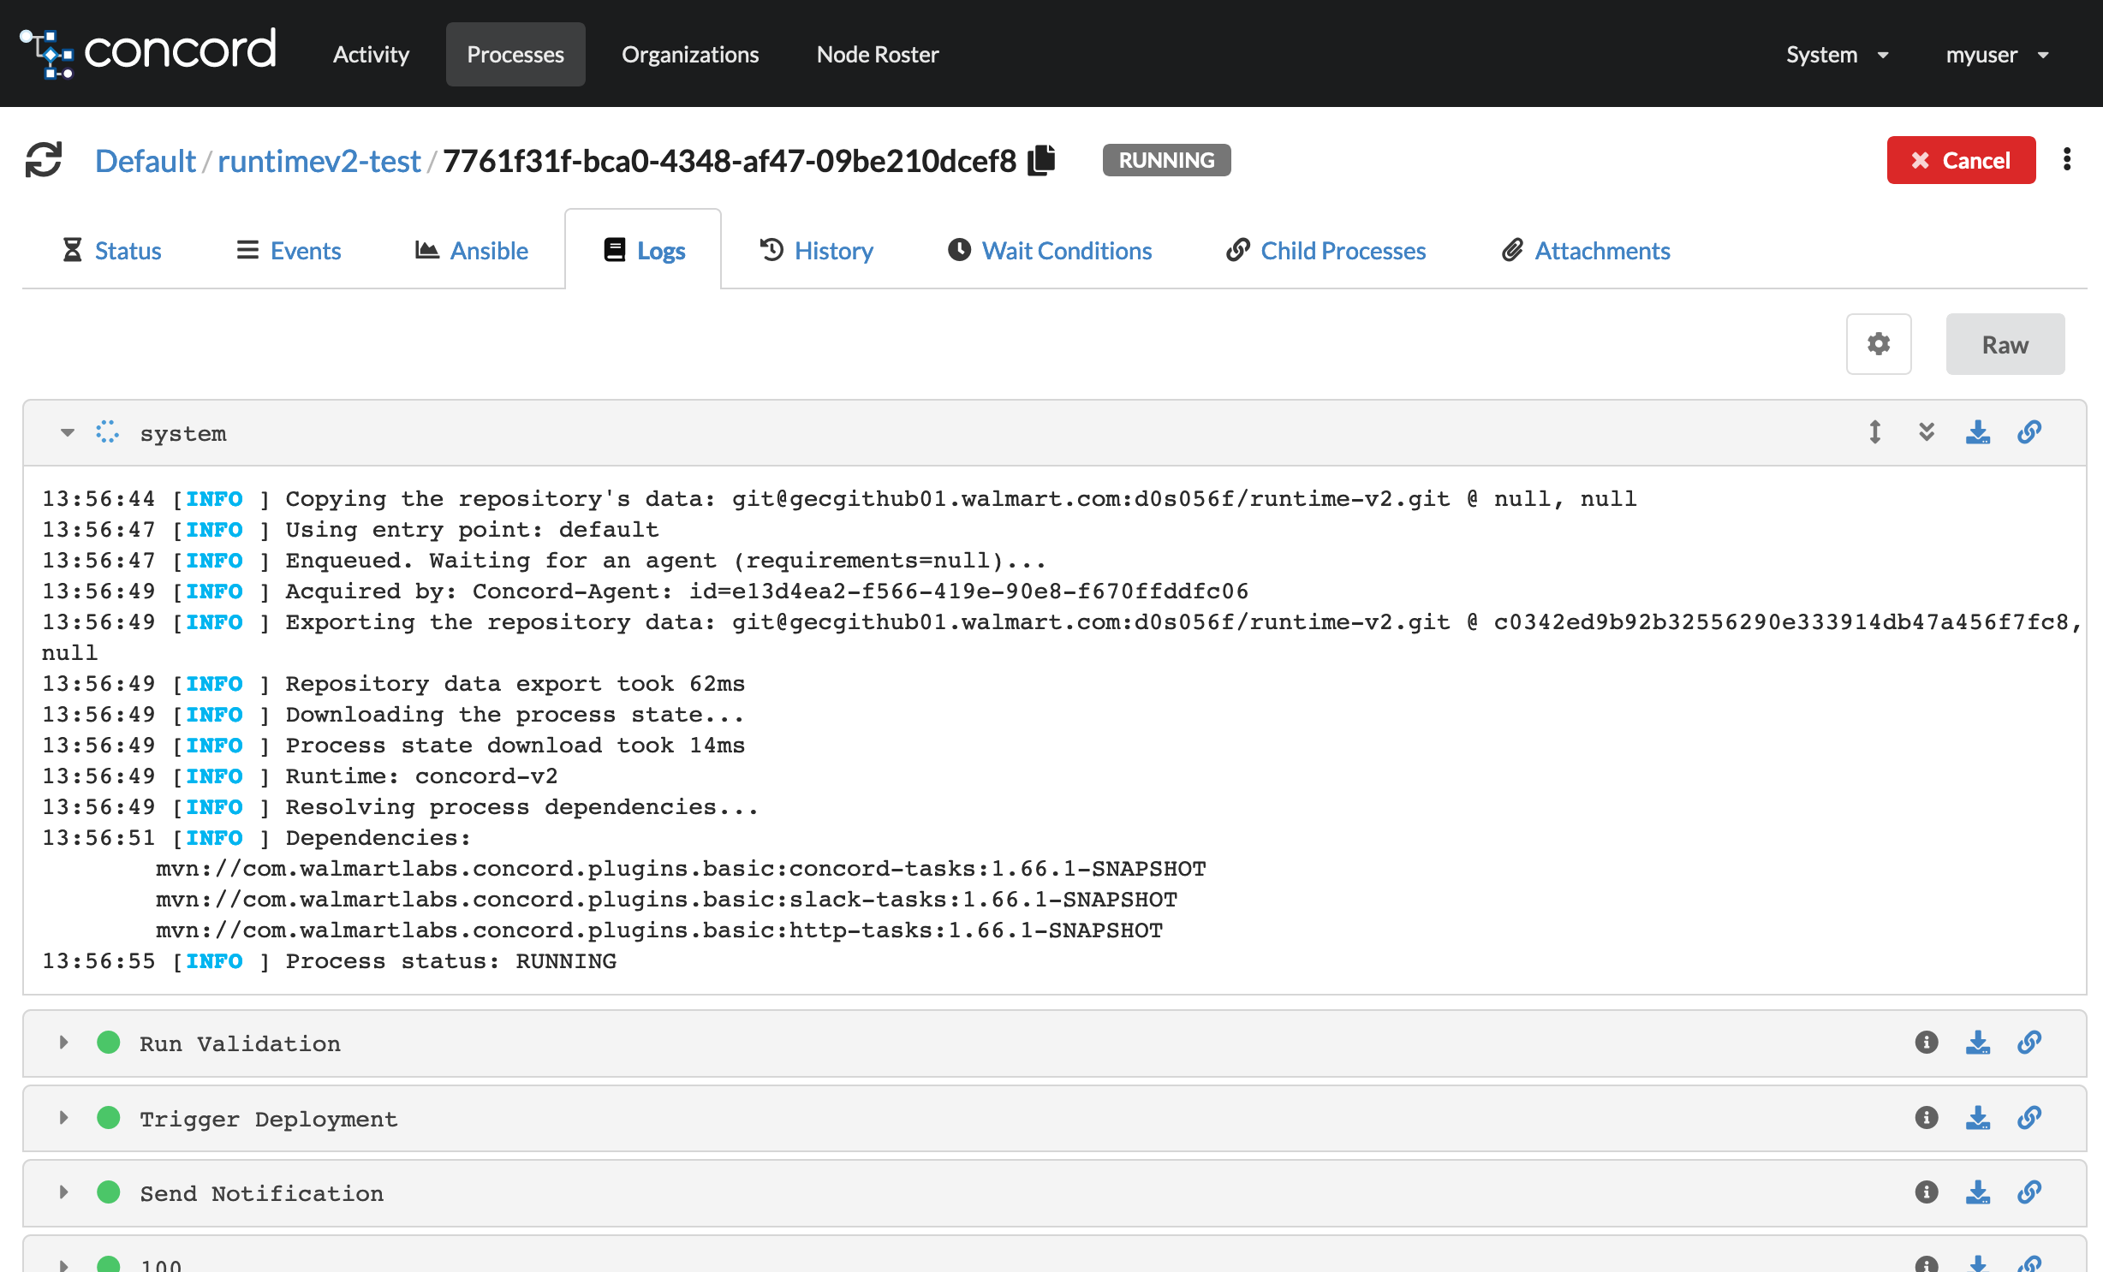Viewport: 2103px width, 1272px height.
Task: Expand the Run Validation log segment
Action: coord(63,1043)
